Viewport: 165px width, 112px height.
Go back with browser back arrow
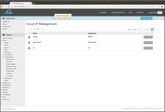(x=2, y=7)
